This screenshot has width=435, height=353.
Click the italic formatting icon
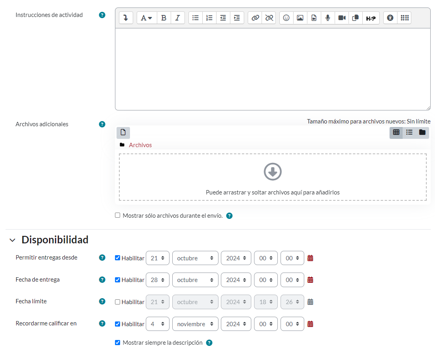(x=177, y=18)
